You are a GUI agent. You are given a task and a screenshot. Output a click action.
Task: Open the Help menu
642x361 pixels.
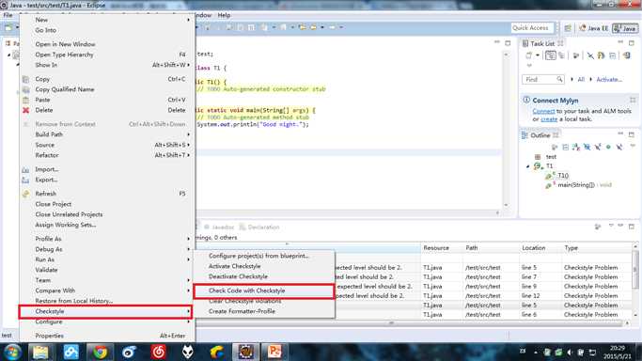click(x=224, y=15)
